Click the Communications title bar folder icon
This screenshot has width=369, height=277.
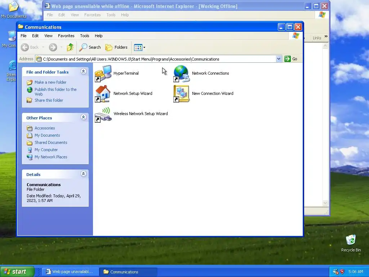[x=21, y=27]
